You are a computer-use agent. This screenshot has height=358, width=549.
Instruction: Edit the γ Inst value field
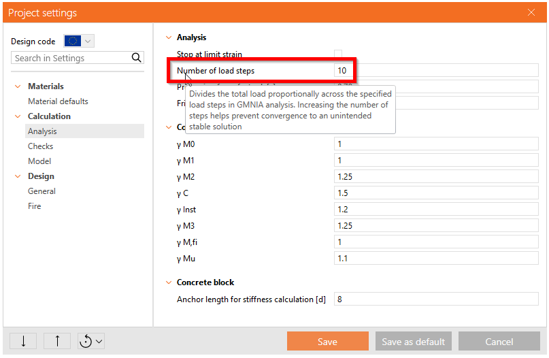(x=436, y=210)
